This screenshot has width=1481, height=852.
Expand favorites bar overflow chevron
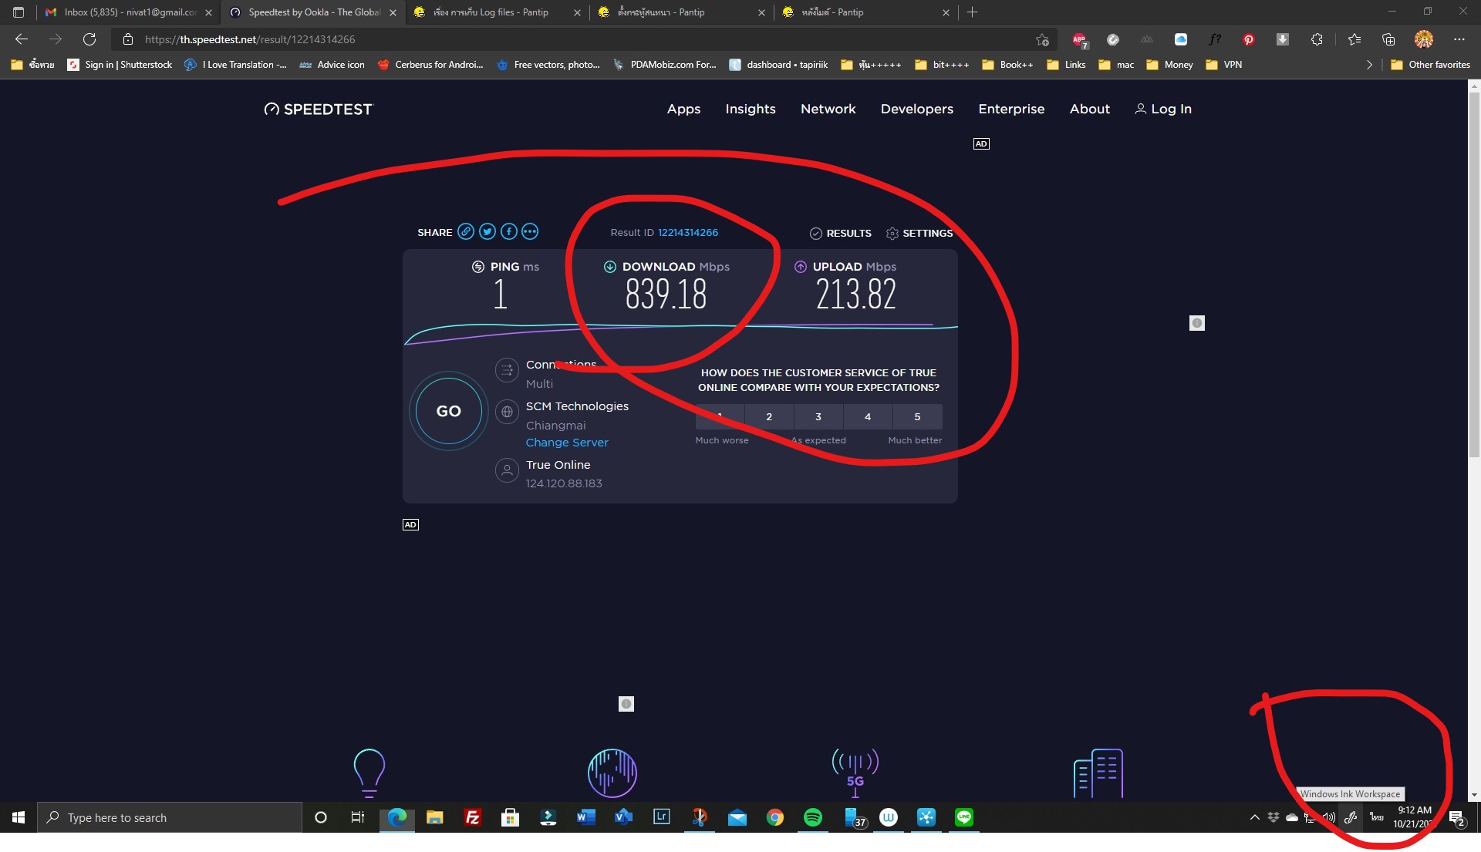[x=1369, y=65]
